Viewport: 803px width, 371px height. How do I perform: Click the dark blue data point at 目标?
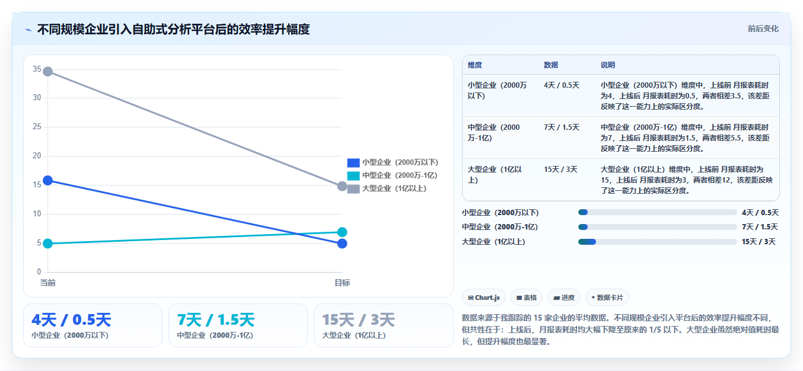tap(342, 244)
